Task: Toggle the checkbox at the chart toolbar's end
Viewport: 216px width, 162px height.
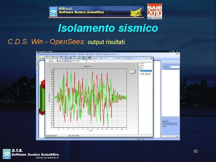Action: 100,61
